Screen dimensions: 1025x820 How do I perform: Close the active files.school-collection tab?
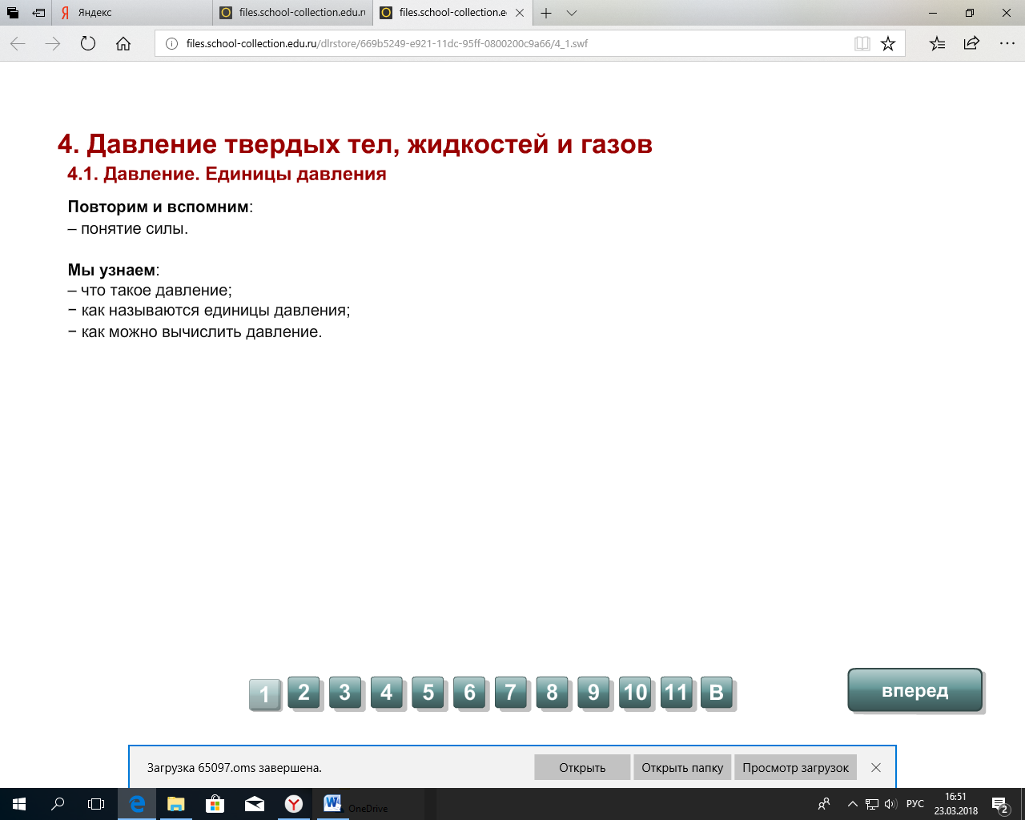click(x=521, y=13)
